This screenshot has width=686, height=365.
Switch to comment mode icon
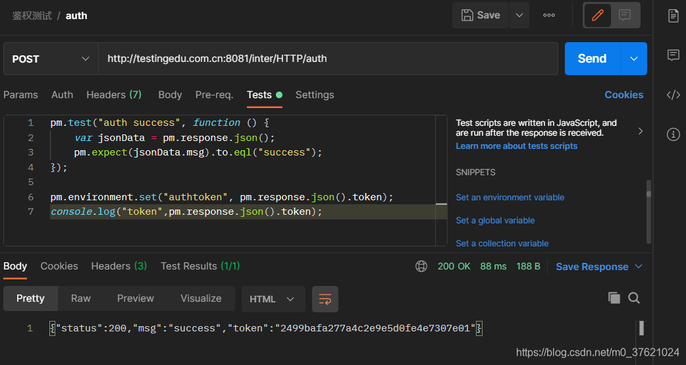tap(625, 15)
